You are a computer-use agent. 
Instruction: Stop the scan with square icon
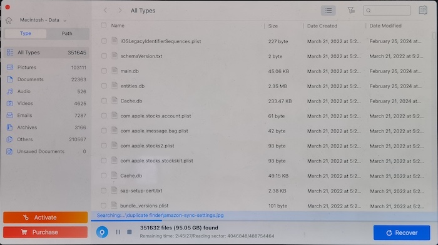pos(130,232)
